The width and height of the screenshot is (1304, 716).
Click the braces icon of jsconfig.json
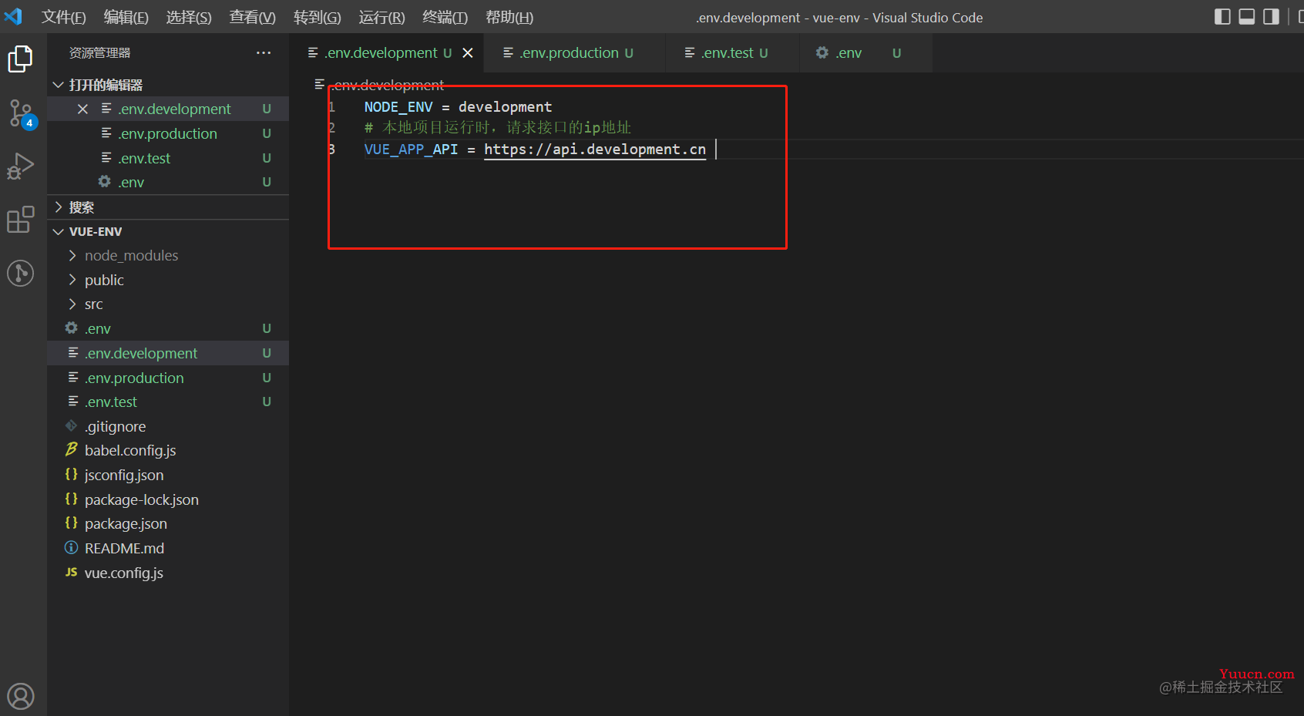coord(71,474)
